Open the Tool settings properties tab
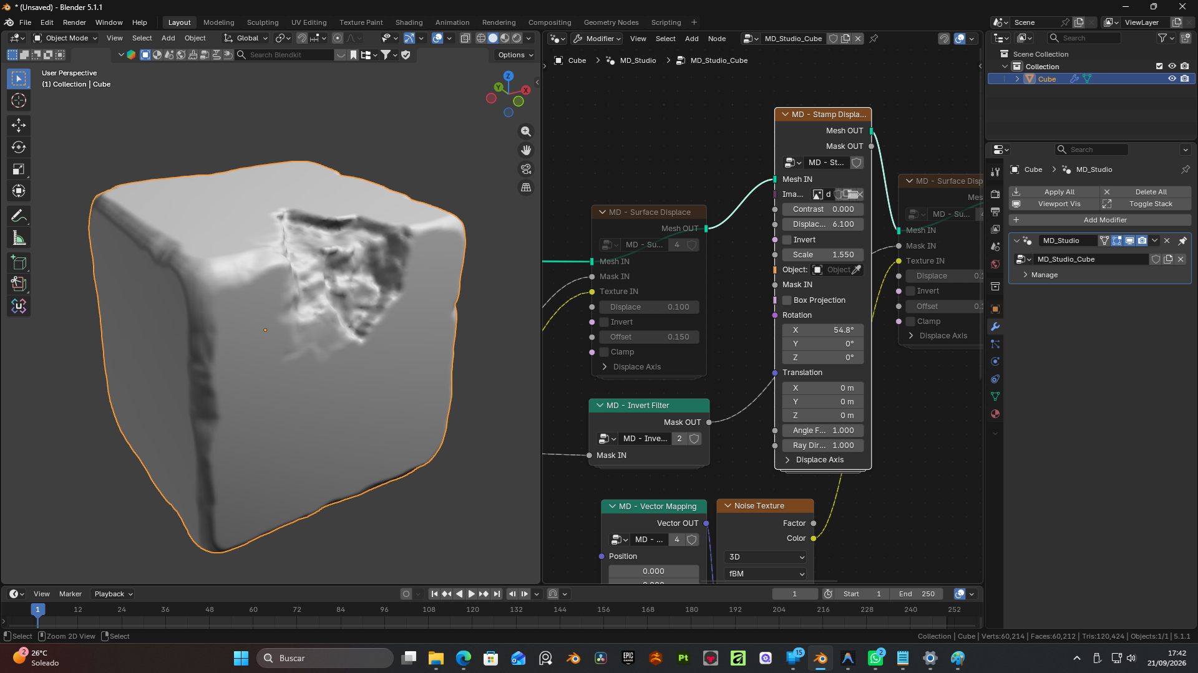The width and height of the screenshot is (1198, 673). (x=995, y=172)
